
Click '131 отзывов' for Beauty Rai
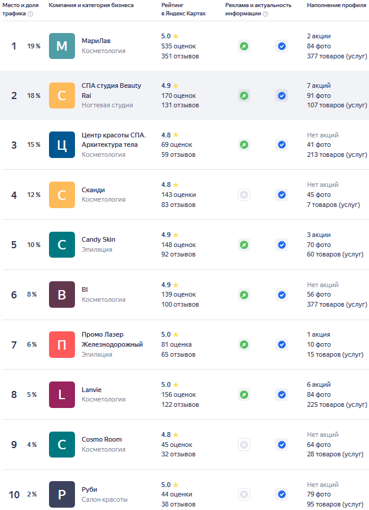tap(180, 106)
